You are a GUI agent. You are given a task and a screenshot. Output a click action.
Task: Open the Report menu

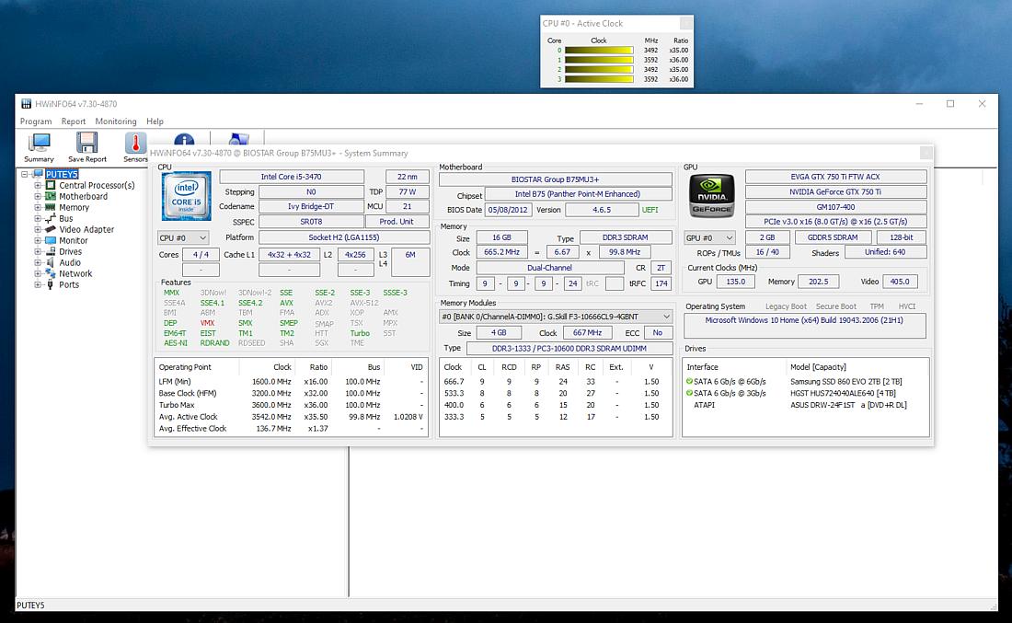[73, 121]
